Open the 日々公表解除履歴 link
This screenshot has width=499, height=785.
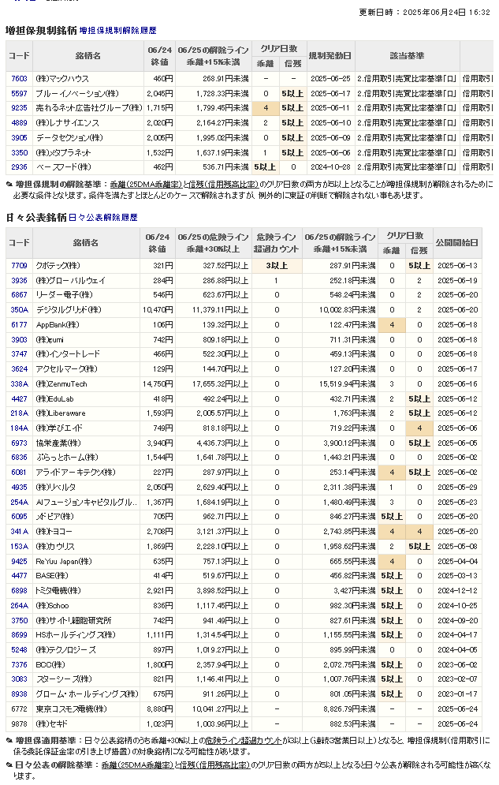coord(103,217)
